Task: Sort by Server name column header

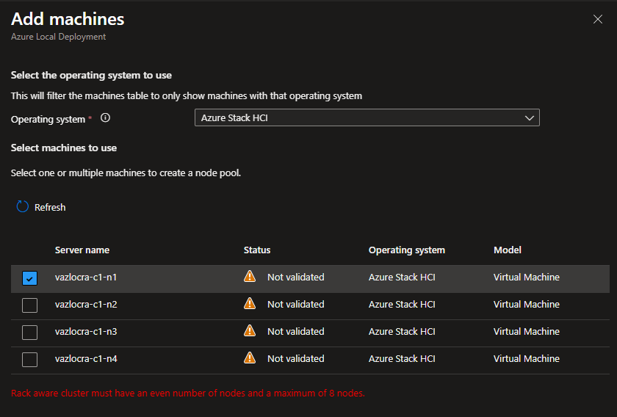Action: point(82,250)
